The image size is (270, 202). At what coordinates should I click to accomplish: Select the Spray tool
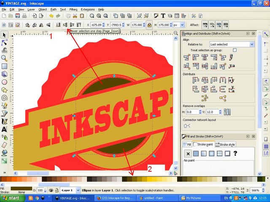4,137
